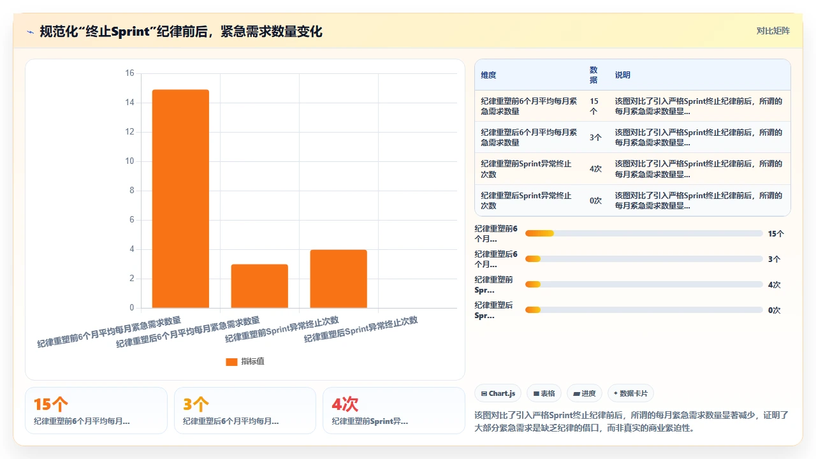Screen dimensions: 816x459
Task: Select table row 纪律重塑后Sprint异常终止次数
Action: click(632, 201)
